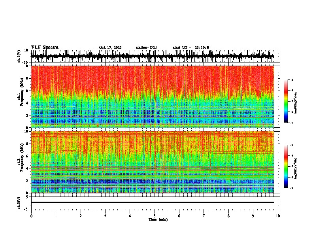Click time axis tick label '7'
Image resolution: width=313 pixels, height=242 pixels.
coord(204,216)
